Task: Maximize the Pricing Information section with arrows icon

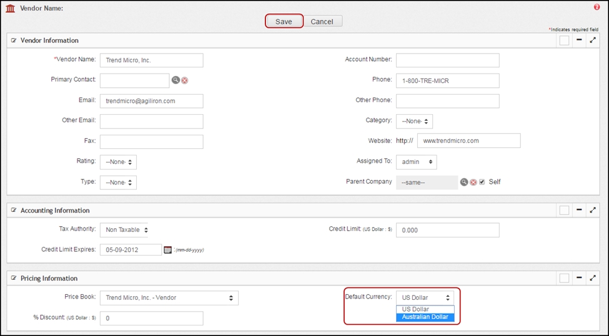Action: (593, 278)
